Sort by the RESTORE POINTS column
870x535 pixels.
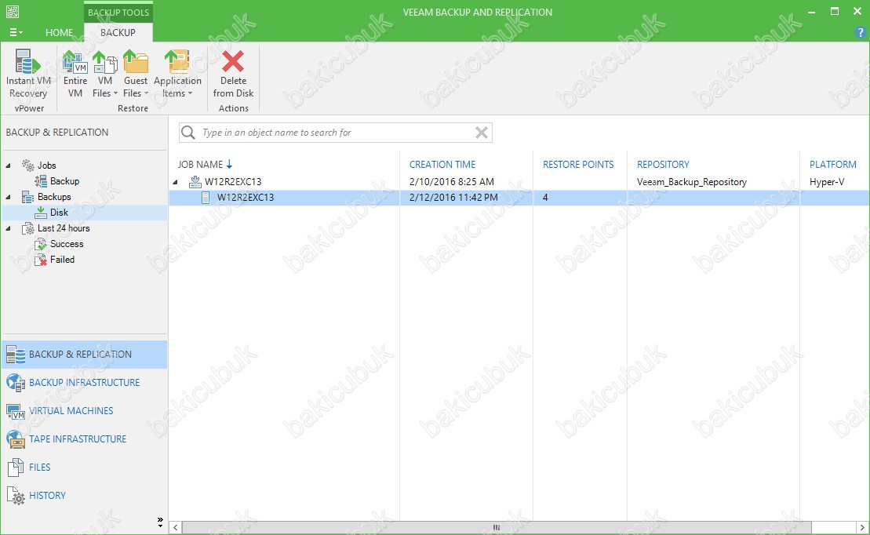pyautogui.click(x=578, y=164)
